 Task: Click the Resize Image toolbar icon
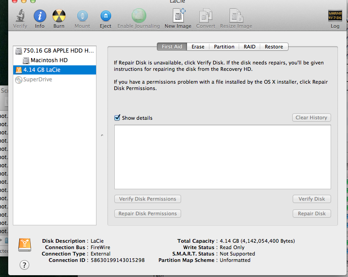[x=236, y=16]
